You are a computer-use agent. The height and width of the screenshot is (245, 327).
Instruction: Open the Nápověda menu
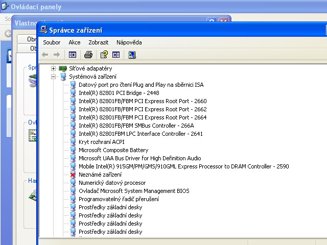129,42
